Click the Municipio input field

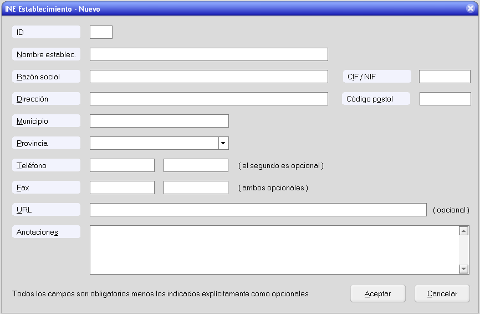coord(159,121)
